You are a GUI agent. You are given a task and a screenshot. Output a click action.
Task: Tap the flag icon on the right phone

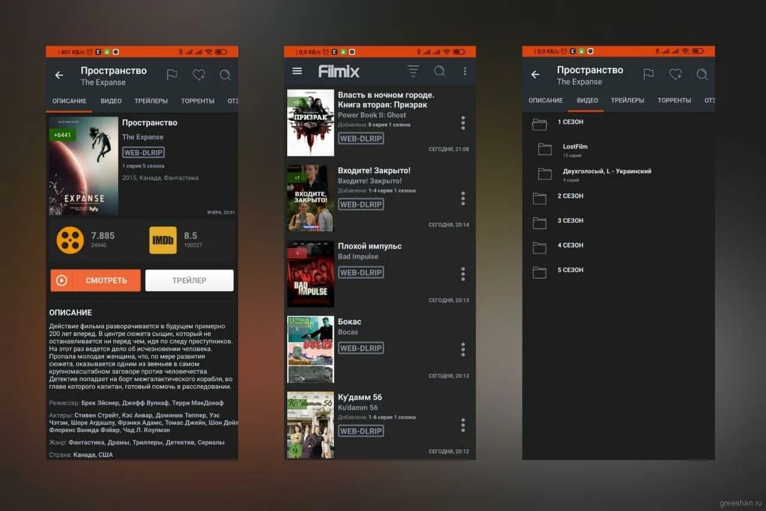648,74
